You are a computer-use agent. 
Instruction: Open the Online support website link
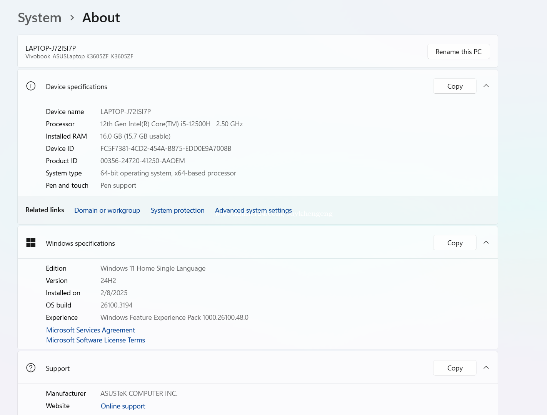[123, 406]
